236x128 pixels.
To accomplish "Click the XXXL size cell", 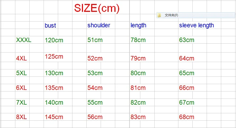I will coord(24,40).
